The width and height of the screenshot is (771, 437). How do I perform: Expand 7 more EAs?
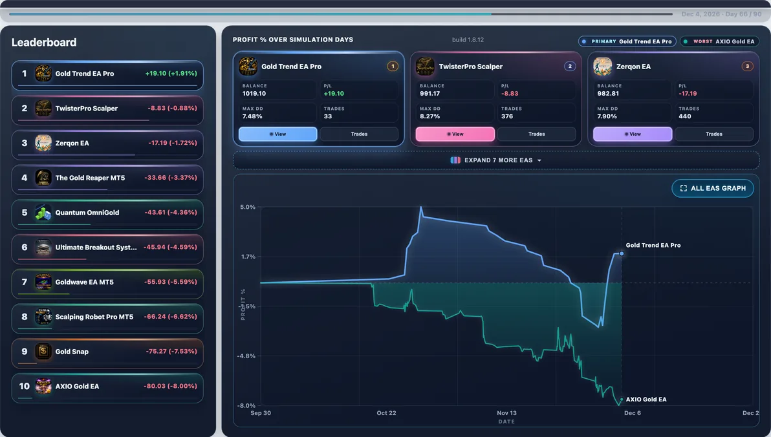tap(496, 160)
